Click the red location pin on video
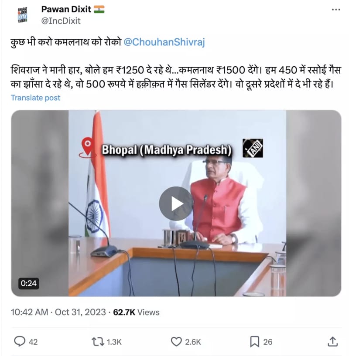Screen dimensions: 349x356 (87, 148)
